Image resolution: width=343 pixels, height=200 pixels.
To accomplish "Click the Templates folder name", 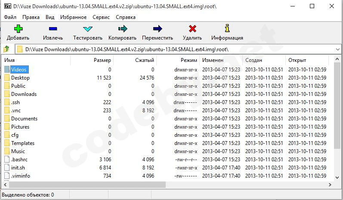I will pyautogui.click(x=23, y=143).
